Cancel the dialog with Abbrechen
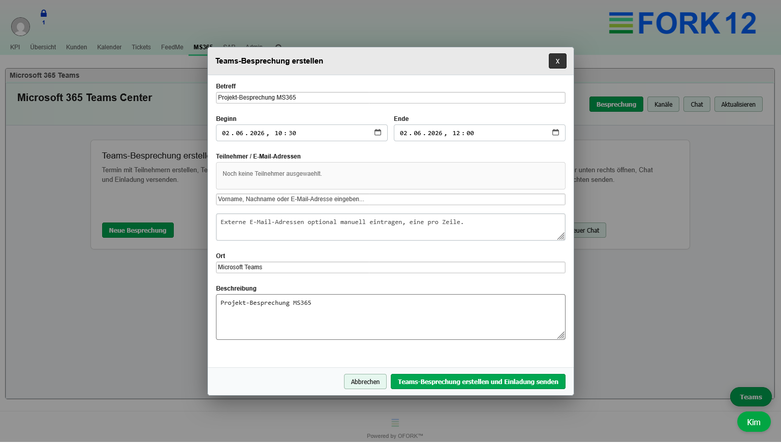 tap(365, 382)
